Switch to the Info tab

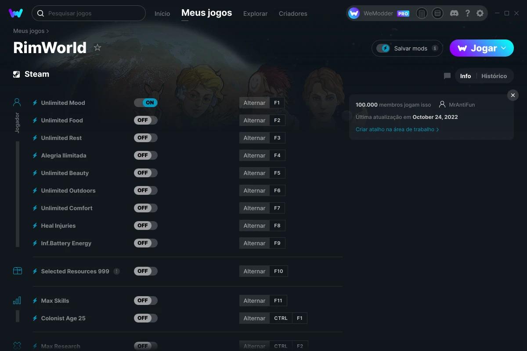click(466, 76)
